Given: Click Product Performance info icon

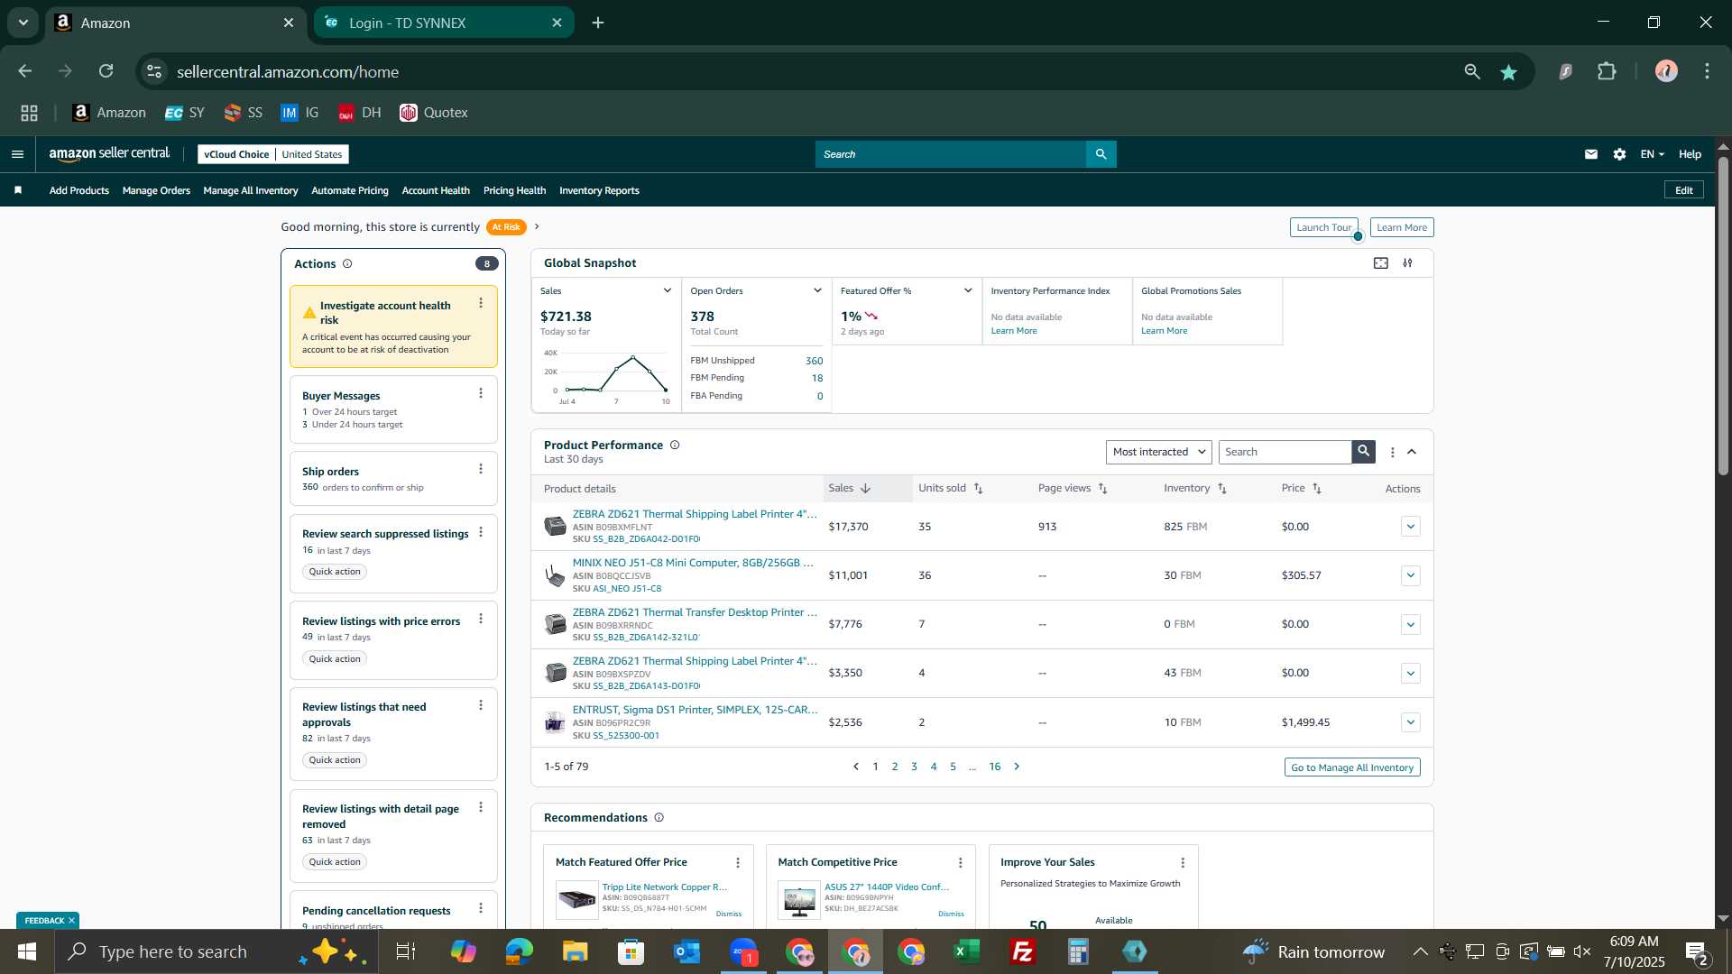Looking at the screenshot, I should pos(675,446).
